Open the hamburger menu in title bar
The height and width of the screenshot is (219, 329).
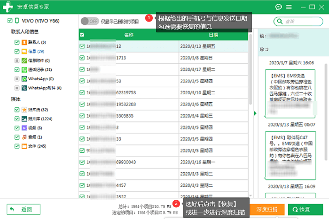point(289,7)
